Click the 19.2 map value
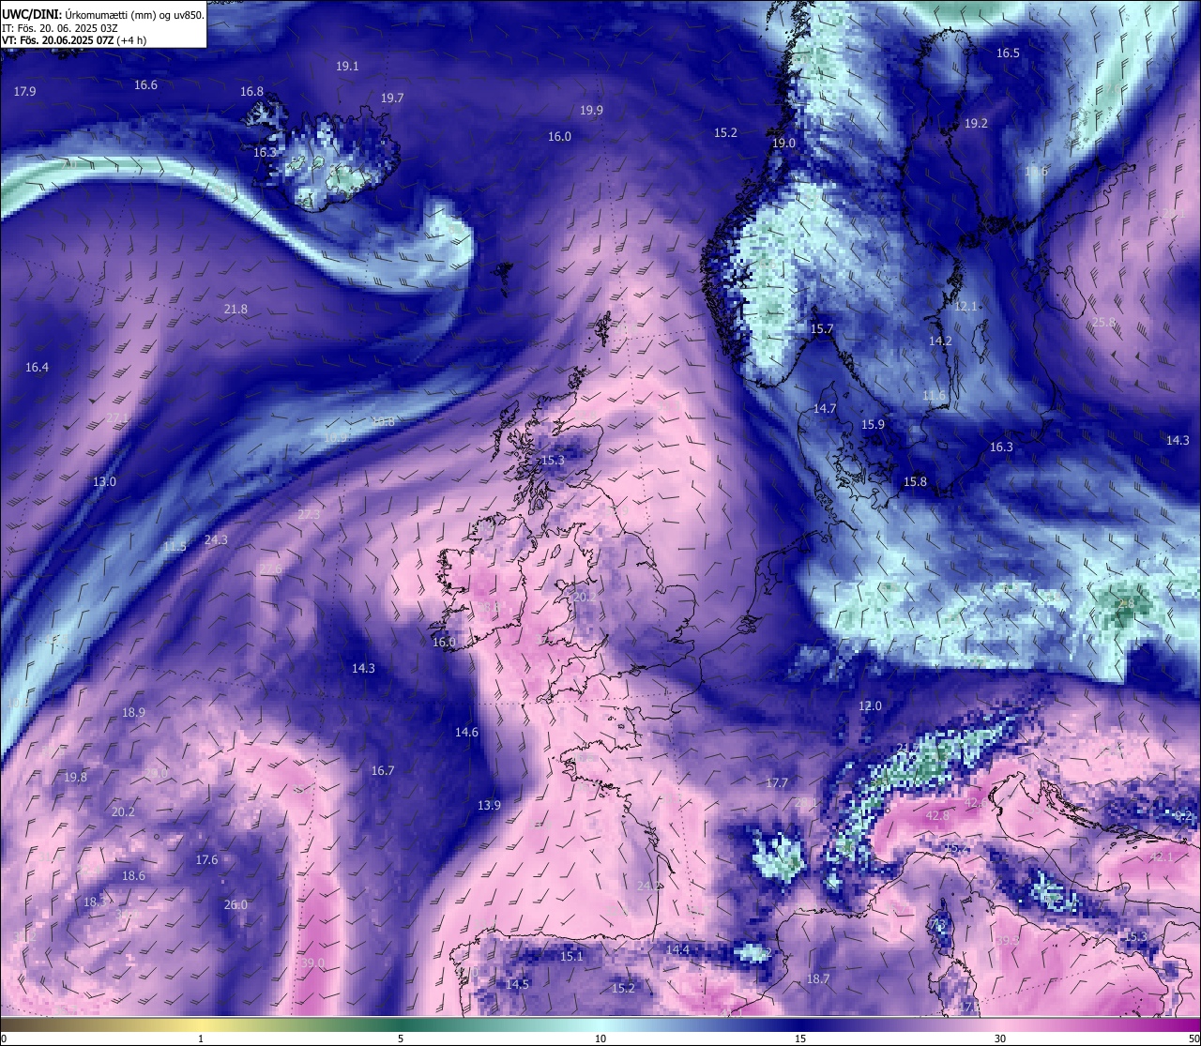The image size is (1201, 1046). click(x=977, y=123)
